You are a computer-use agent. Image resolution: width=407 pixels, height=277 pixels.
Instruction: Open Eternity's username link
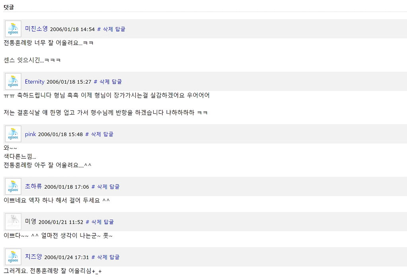pyautogui.click(x=35, y=82)
